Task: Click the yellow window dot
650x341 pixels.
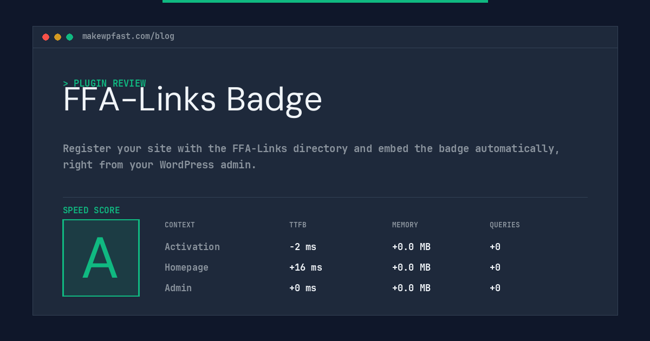Action: [x=57, y=37]
